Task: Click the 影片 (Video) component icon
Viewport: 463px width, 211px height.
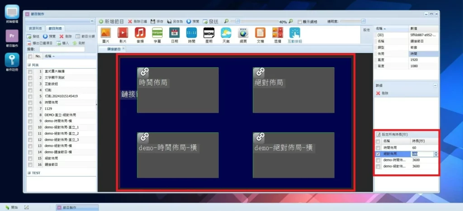Action: tap(123, 33)
